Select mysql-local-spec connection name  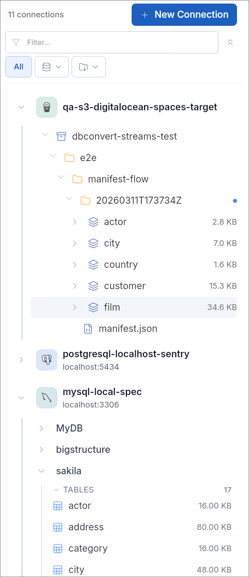pyautogui.click(x=103, y=392)
